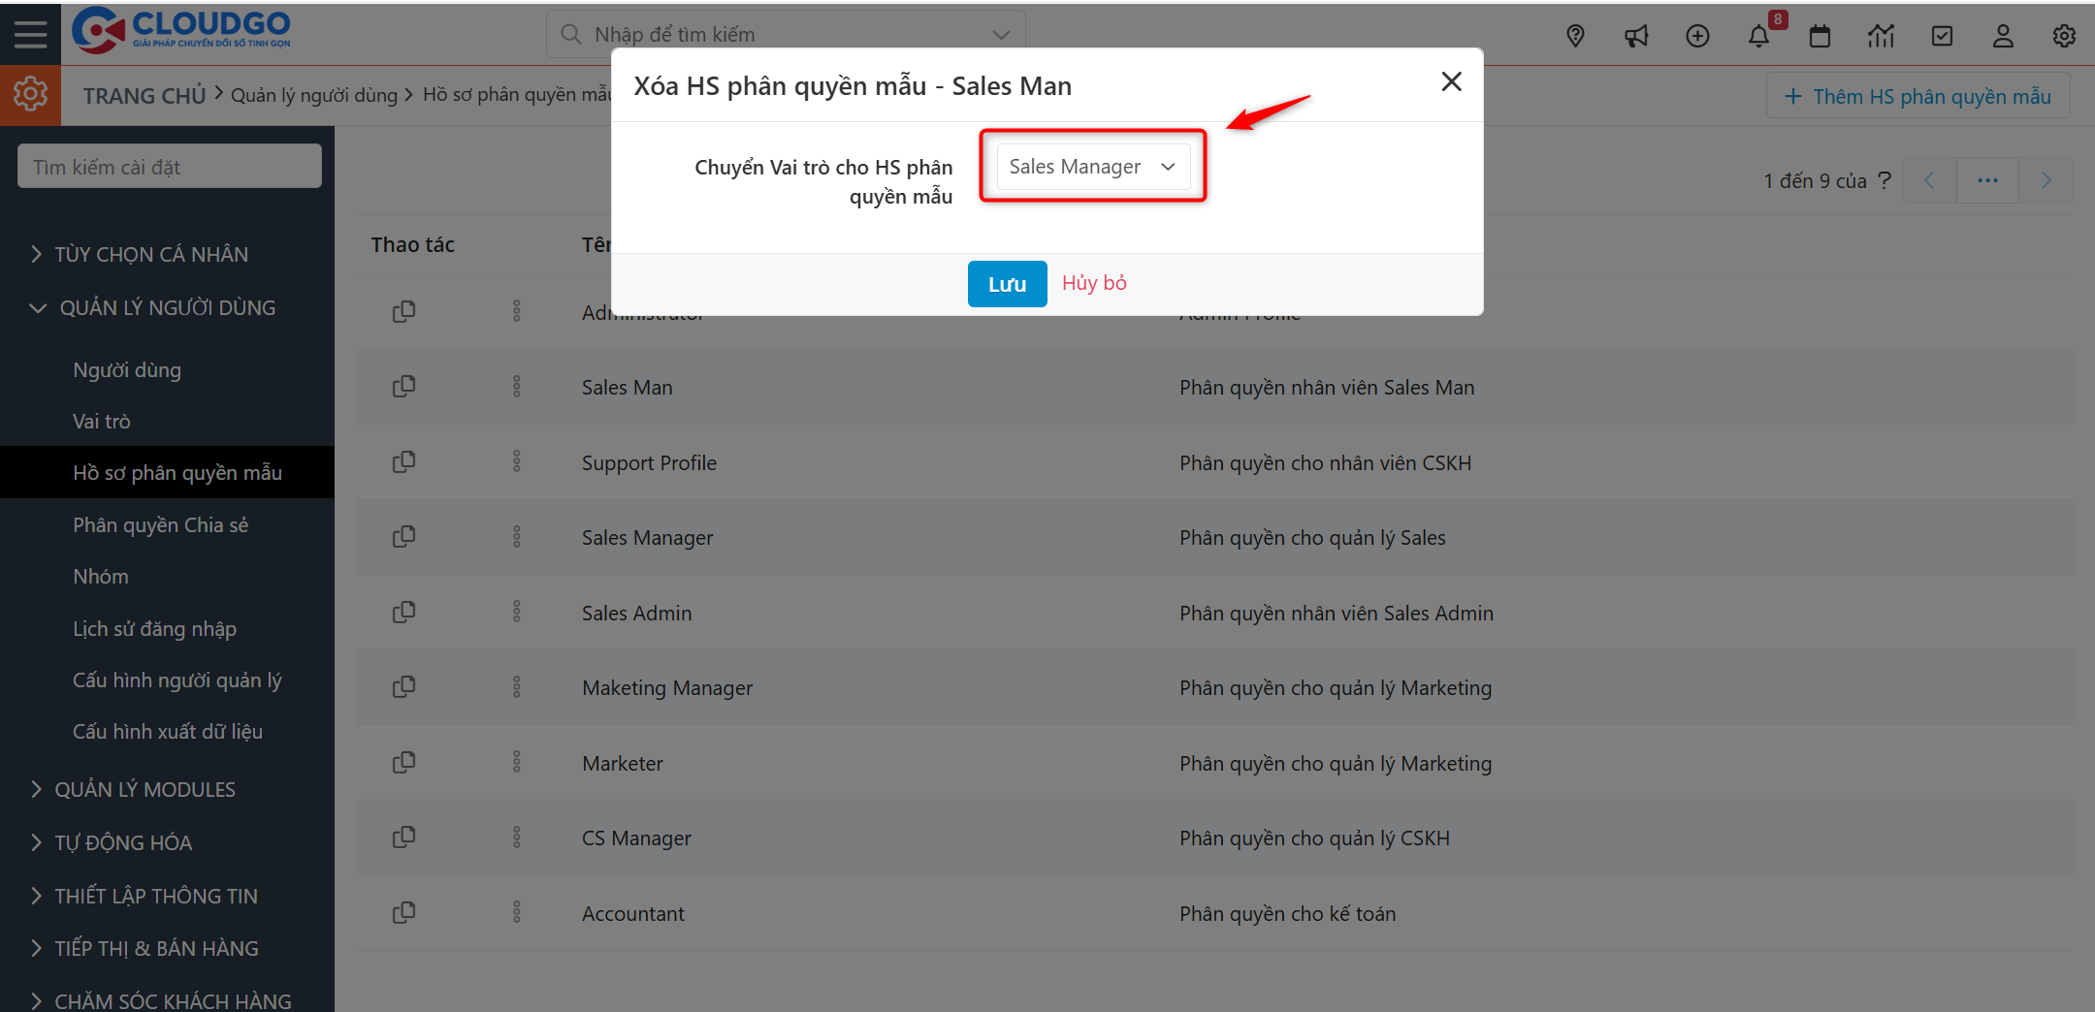Collapse the QUẢN LÝ NGƯỜI DÙNG section
The height and width of the screenshot is (1012, 2095).
pyautogui.click(x=167, y=307)
